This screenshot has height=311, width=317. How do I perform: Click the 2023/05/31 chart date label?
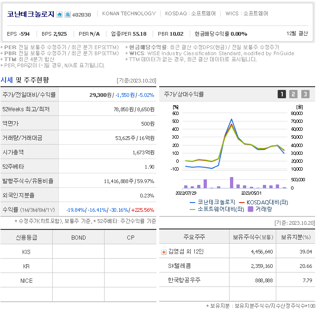click(251, 193)
